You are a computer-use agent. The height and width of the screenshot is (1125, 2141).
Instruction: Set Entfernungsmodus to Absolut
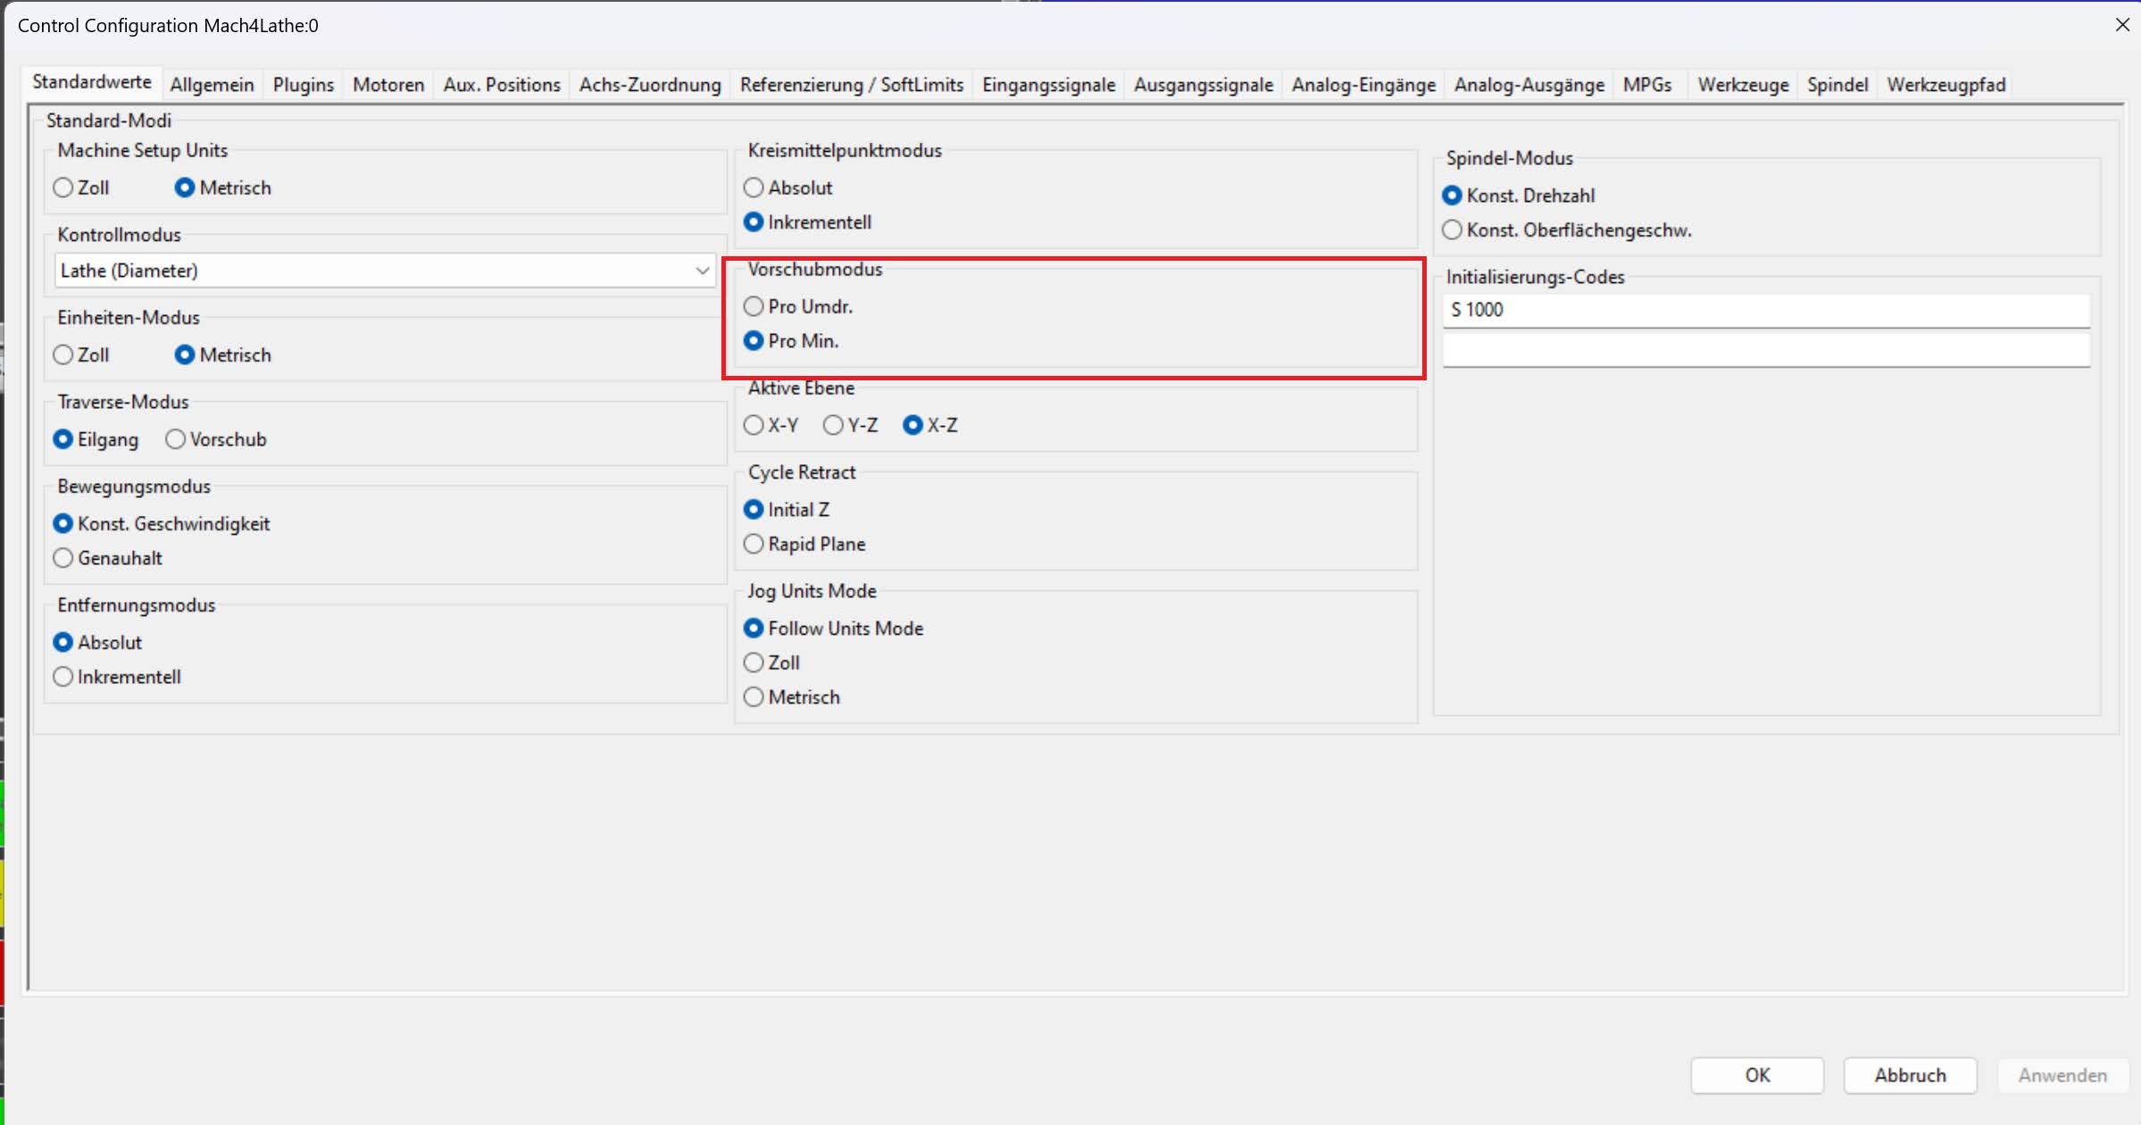[x=97, y=642]
